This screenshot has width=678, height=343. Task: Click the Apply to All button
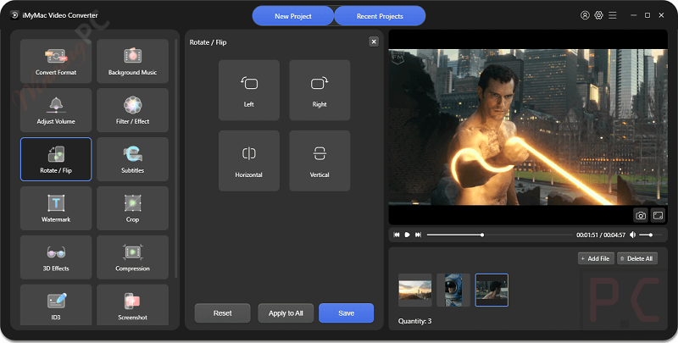click(x=286, y=313)
